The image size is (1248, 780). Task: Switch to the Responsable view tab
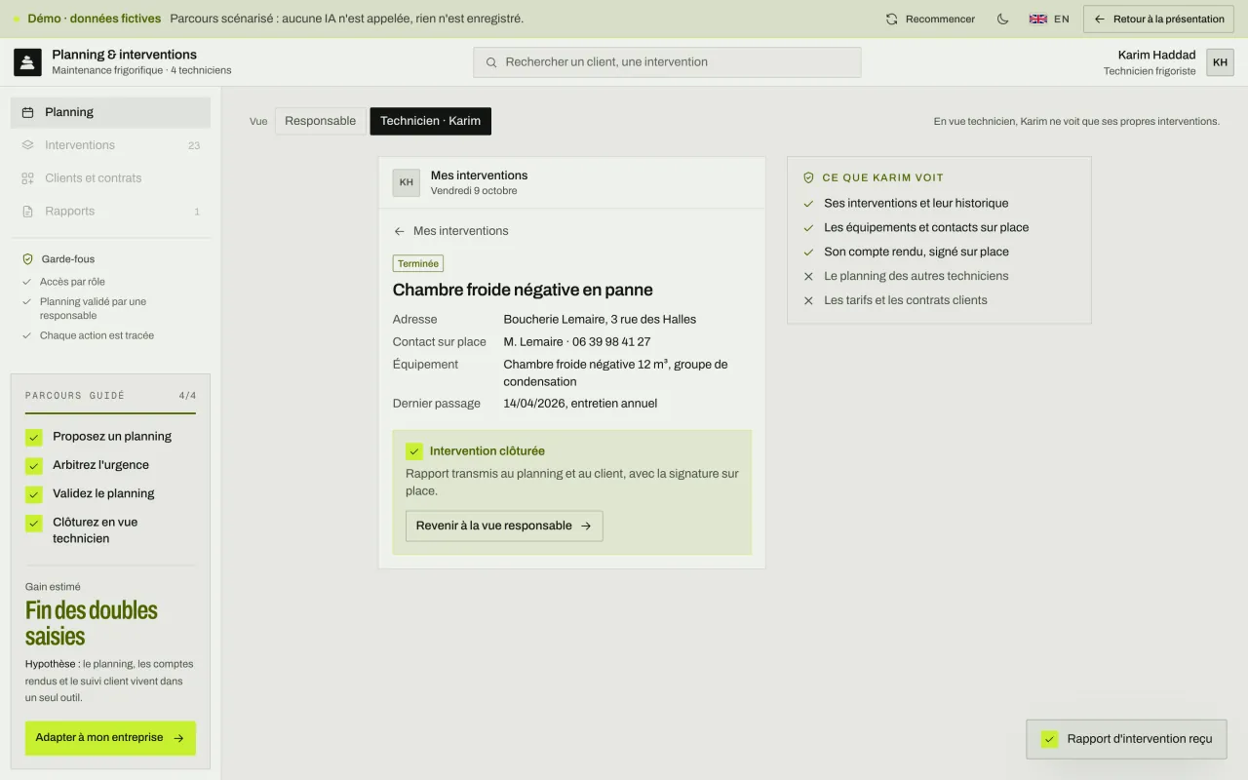coord(321,121)
